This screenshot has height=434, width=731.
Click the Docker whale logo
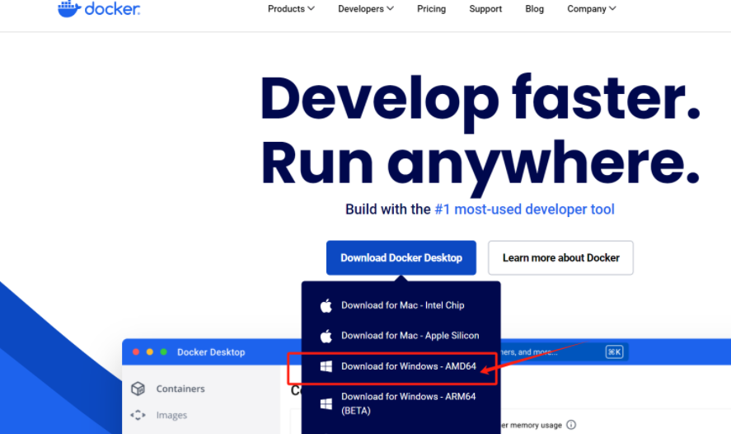69,9
